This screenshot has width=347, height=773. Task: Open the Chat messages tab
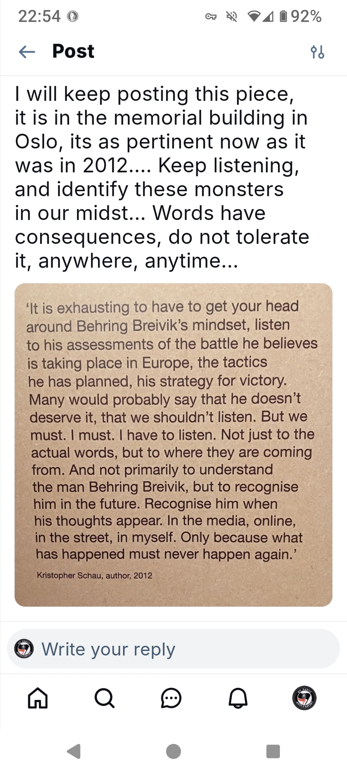coord(171,698)
